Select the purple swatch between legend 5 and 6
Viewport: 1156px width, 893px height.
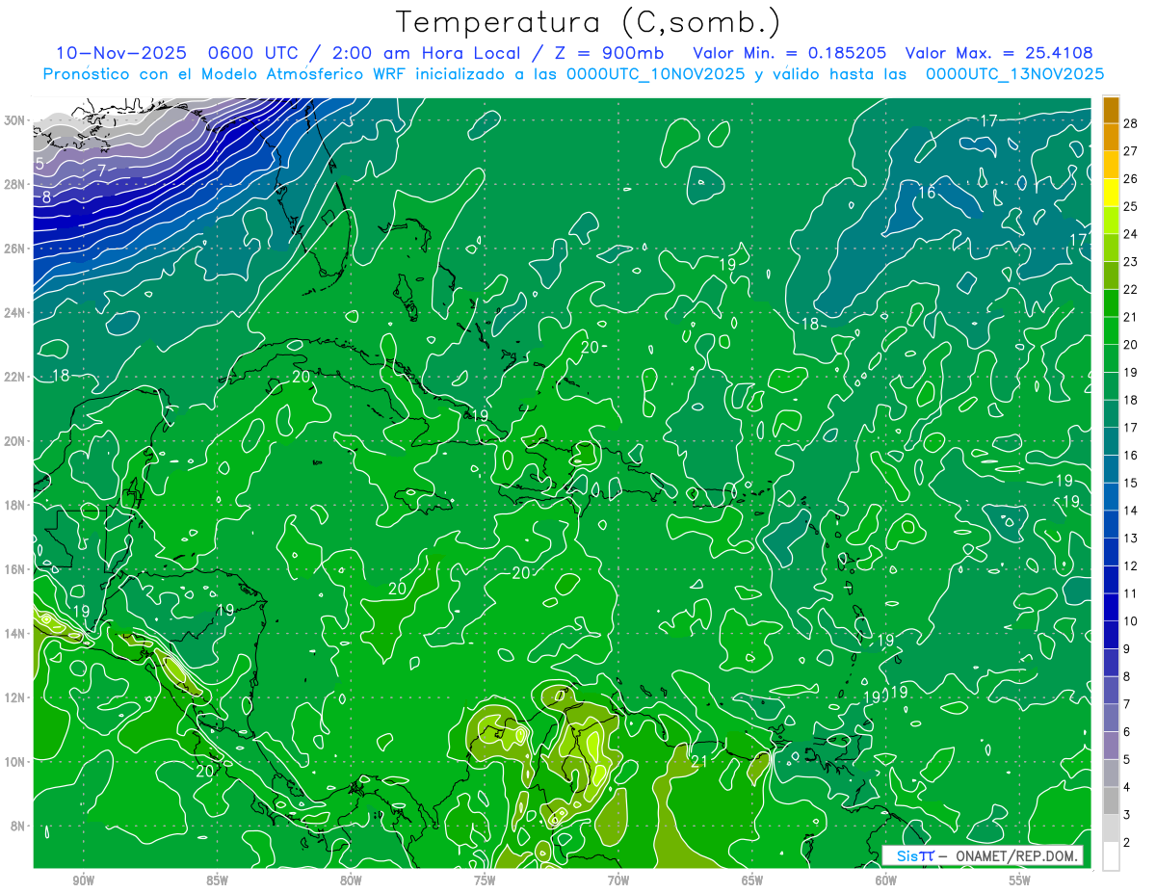(1111, 746)
